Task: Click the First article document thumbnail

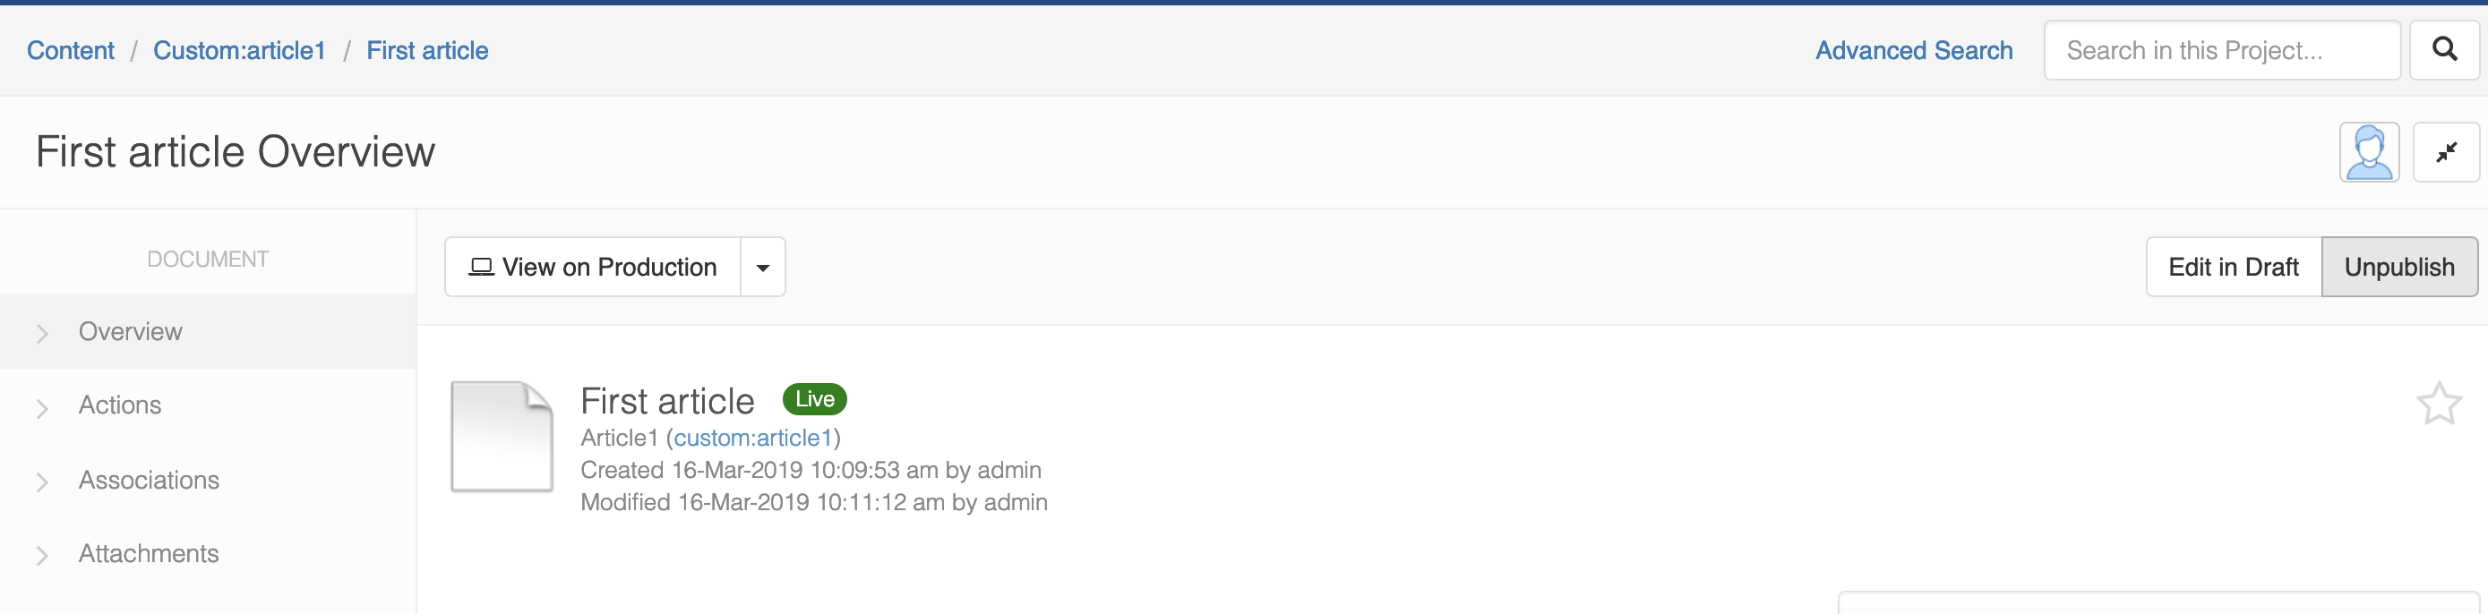Action: (x=502, y=437)
